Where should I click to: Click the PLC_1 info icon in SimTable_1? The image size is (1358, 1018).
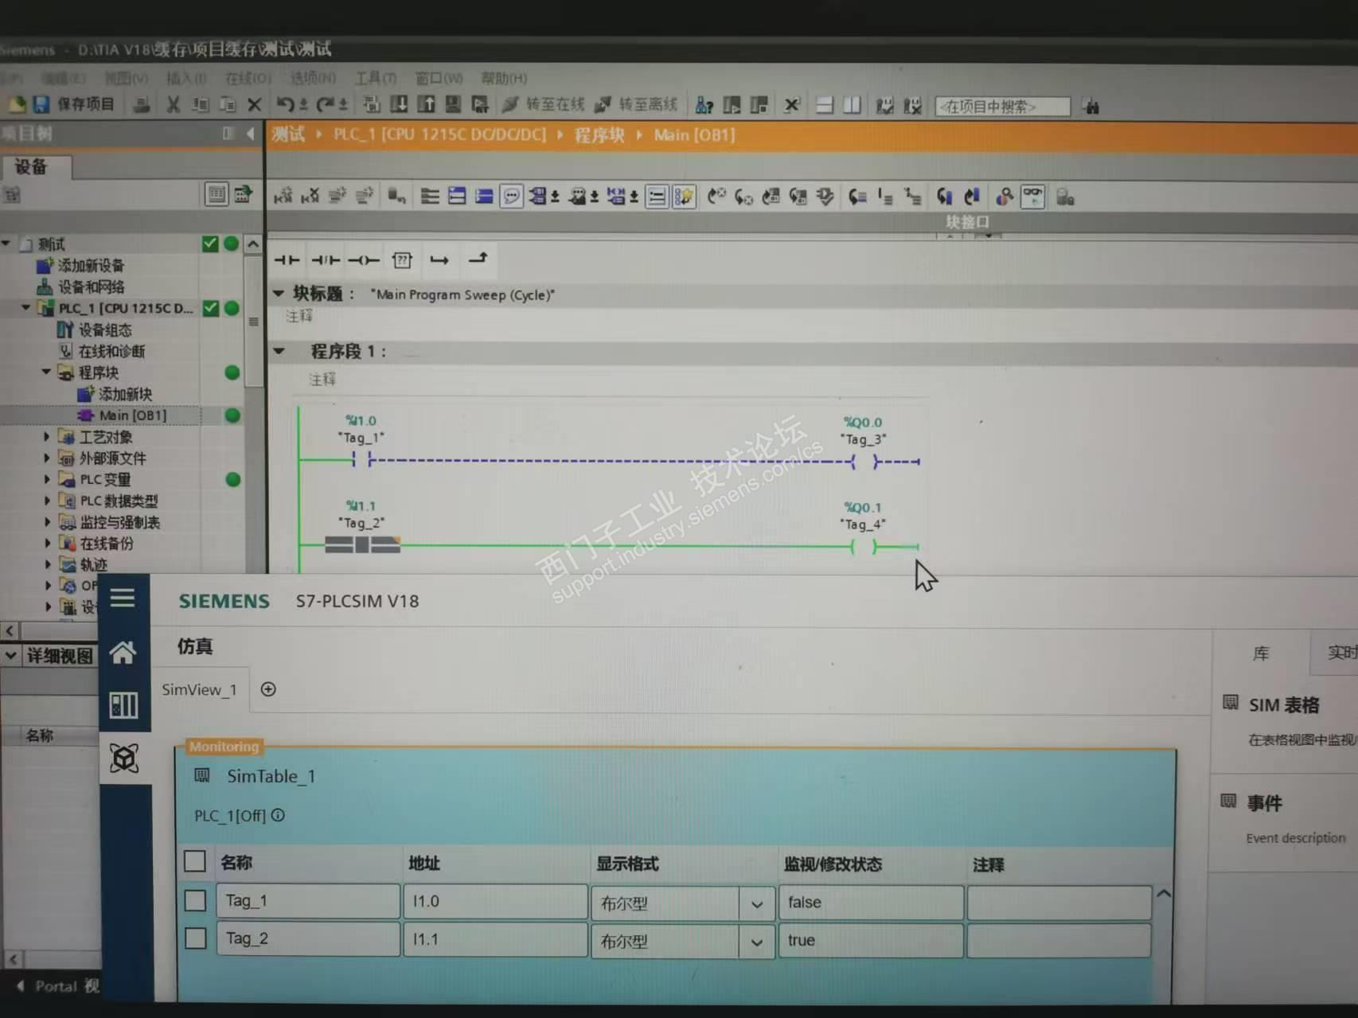click(278, 815)
